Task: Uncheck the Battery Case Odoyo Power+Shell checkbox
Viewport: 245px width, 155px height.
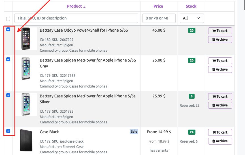Action: 8,29
